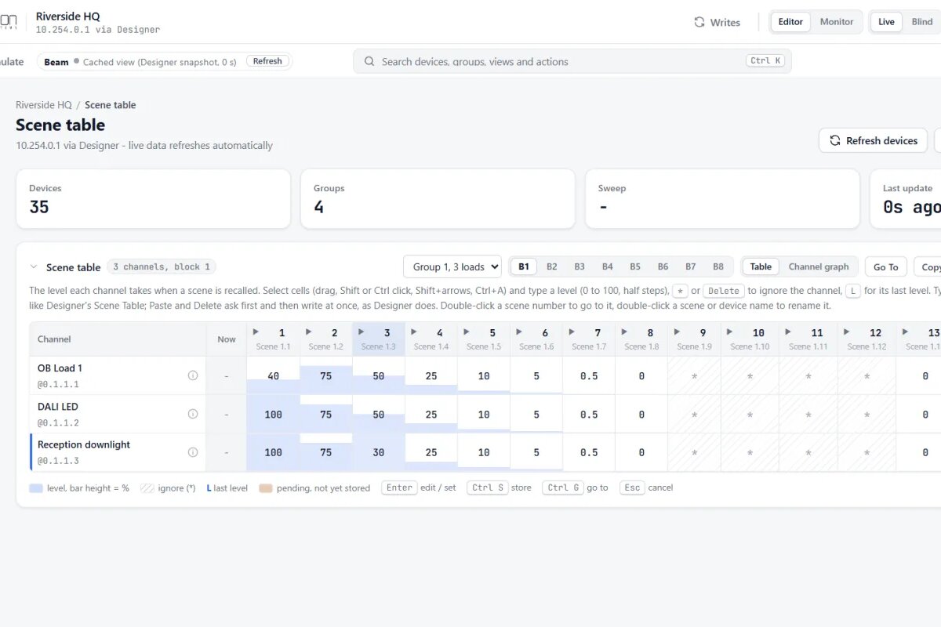Image resolution: width=941 pixels, height=627 pixels.
Task: Click the Devices 35 summary card
Action: [x=153, y=199]
